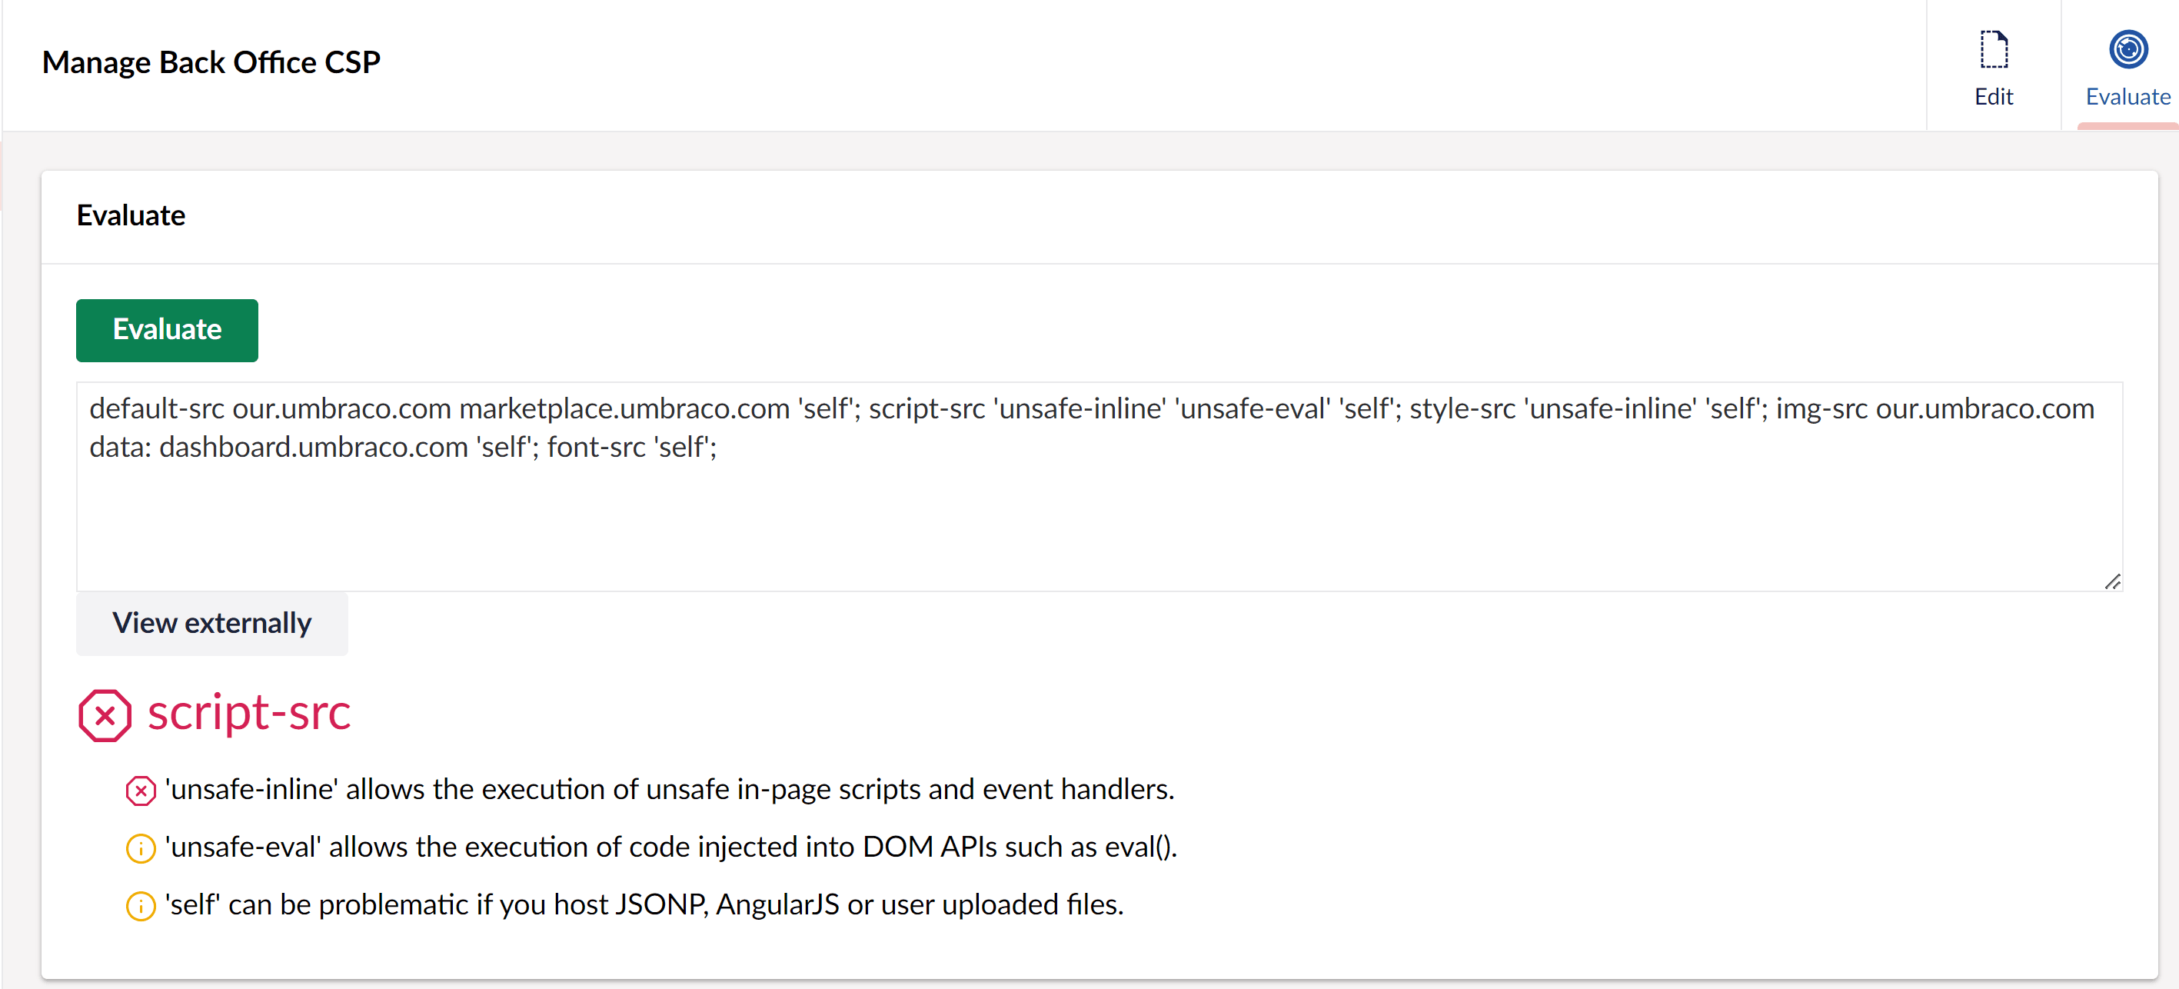This screenshot has width=2179, height=989.
Task: Click the Evaluate target icon
Action: point(2127,49)
